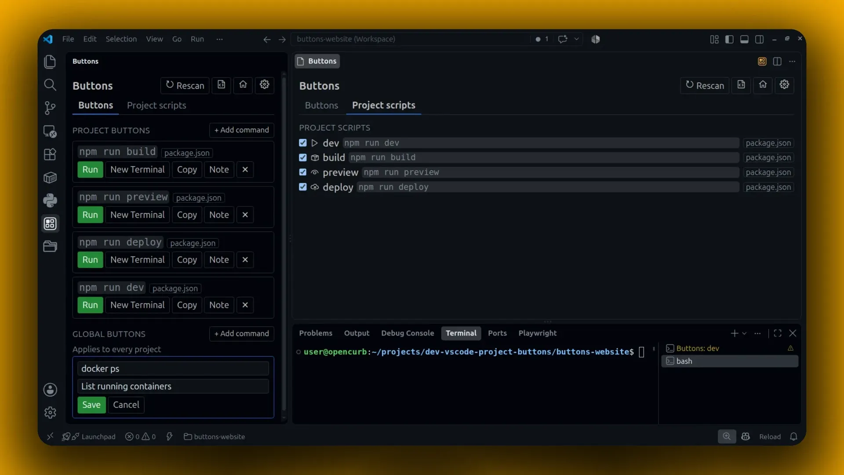The width and height of the screenshot is (844, 475).
Task: Uncheck the preview script checkbox
Action: coord(303,172)
